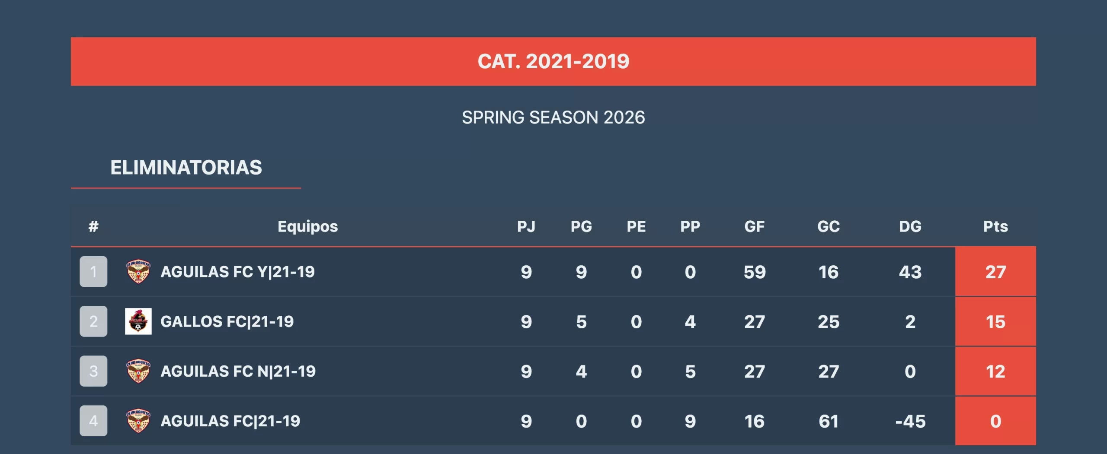Open the AGUILAS FC Y|21-19 team name
Viewport: 1107px width, 454px height.
click(237, 272)
